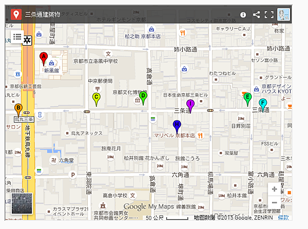Click the 松井本館 lodging icon

222,196
